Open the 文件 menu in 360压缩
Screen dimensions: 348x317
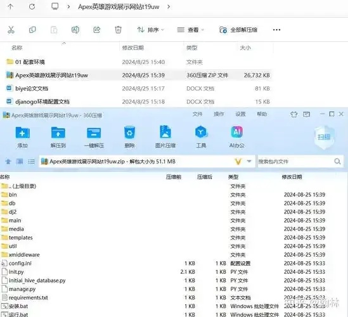tap(197, 114)
